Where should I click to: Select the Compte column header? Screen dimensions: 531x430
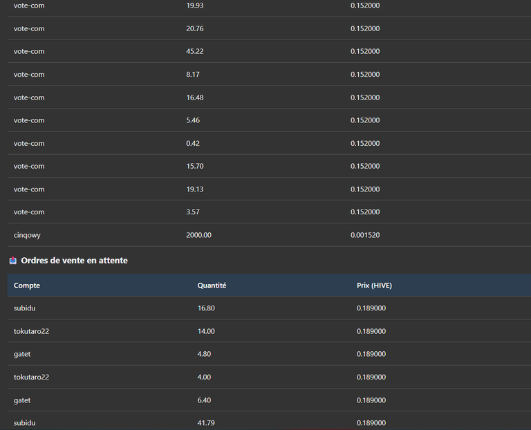(27, 286)
